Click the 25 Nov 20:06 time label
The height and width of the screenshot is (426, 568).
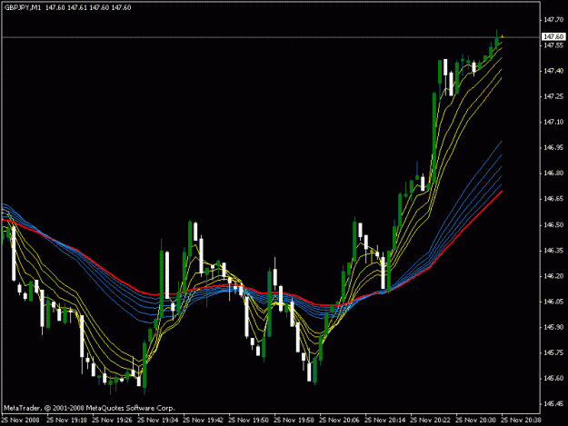click(x=339, y=421)
